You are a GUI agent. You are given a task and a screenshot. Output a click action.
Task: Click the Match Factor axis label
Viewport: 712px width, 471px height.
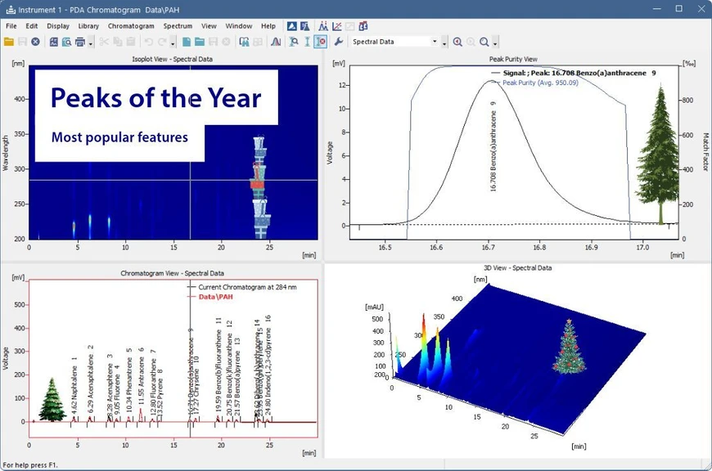[705, 151]
